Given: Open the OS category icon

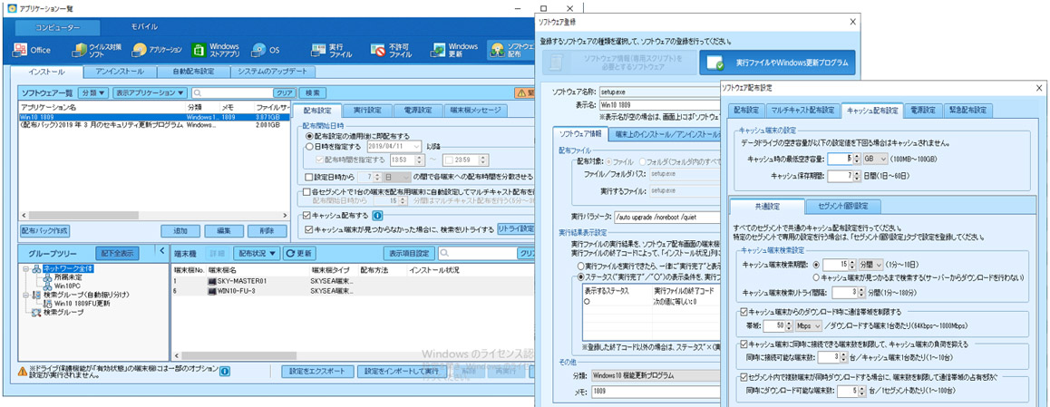Looking at the screenshot, I should pyautogui.click(x=265, y=50).
